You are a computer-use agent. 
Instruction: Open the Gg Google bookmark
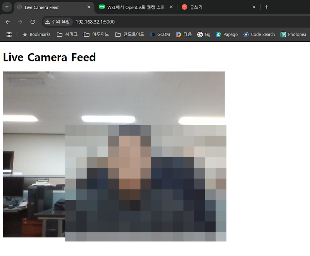point(204,35)
